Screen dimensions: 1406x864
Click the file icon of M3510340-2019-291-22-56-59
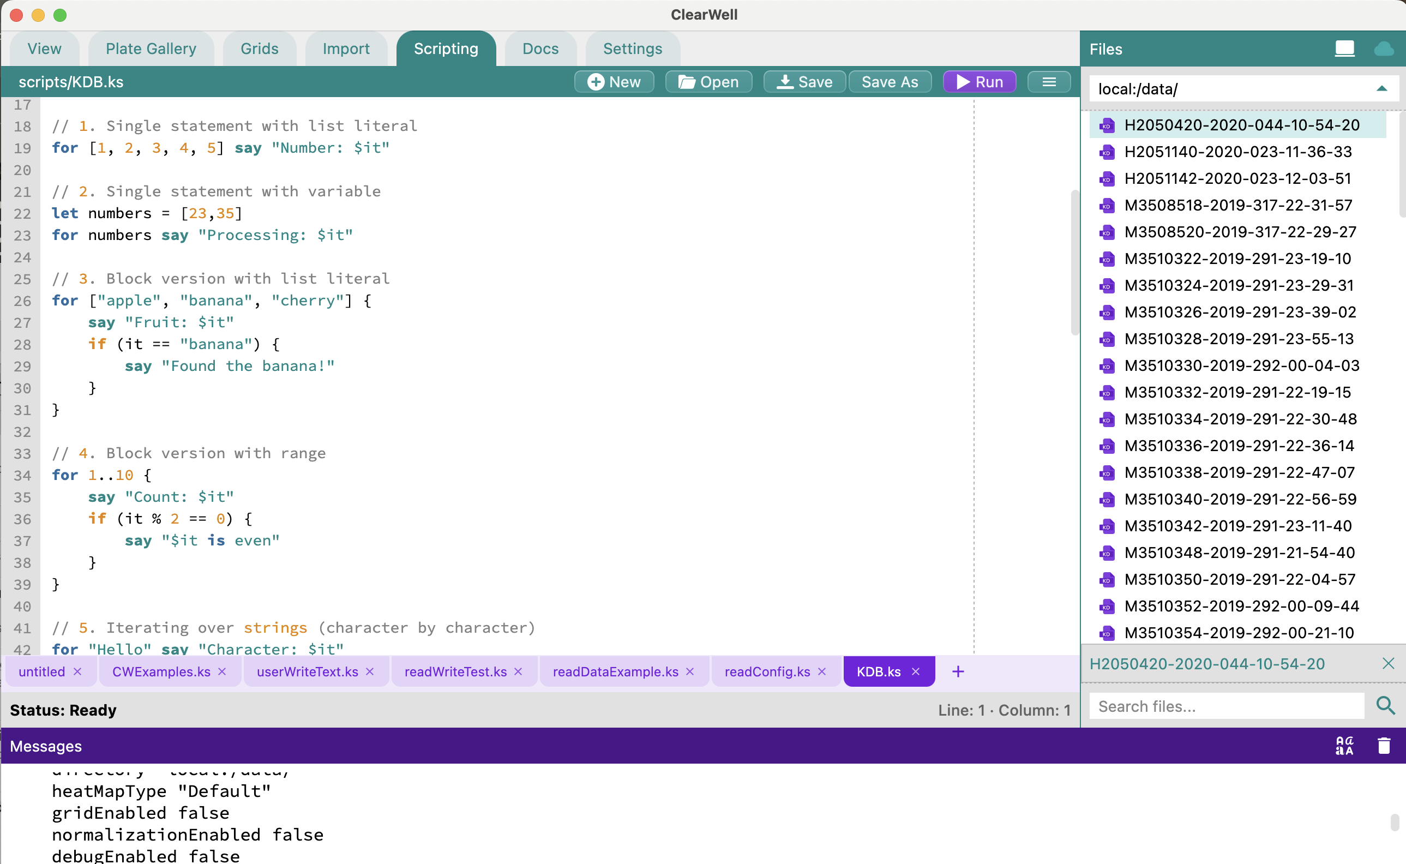pyautogui.click(x=1107, y=500)
